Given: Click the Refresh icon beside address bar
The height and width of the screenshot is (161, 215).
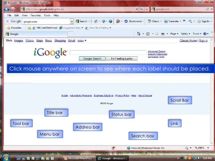Looking at the screenshot, I should (x=141, y=9).
